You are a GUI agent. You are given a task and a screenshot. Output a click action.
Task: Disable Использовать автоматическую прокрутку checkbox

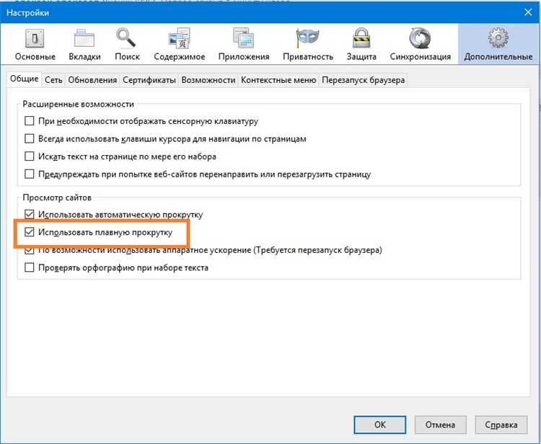pos(30,215)
